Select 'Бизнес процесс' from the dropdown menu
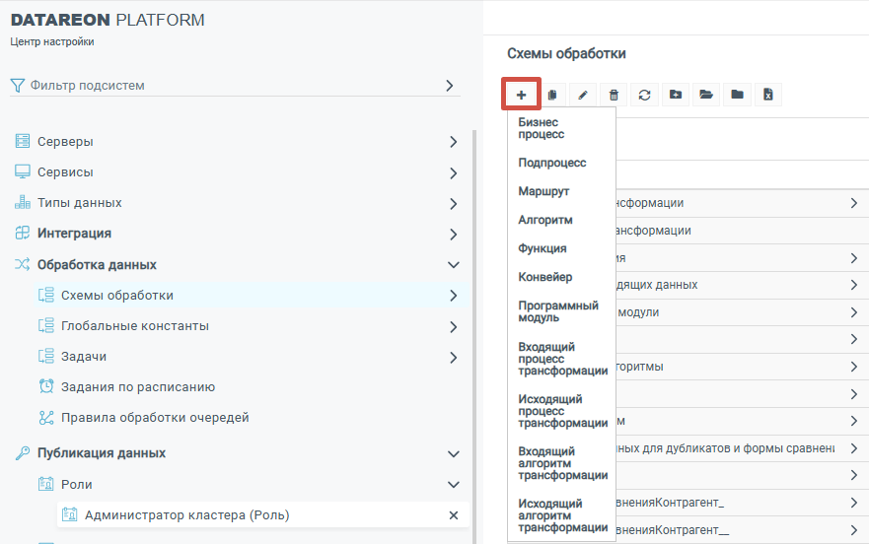Screen dimensions: 869x544 (x=539, y=128)
